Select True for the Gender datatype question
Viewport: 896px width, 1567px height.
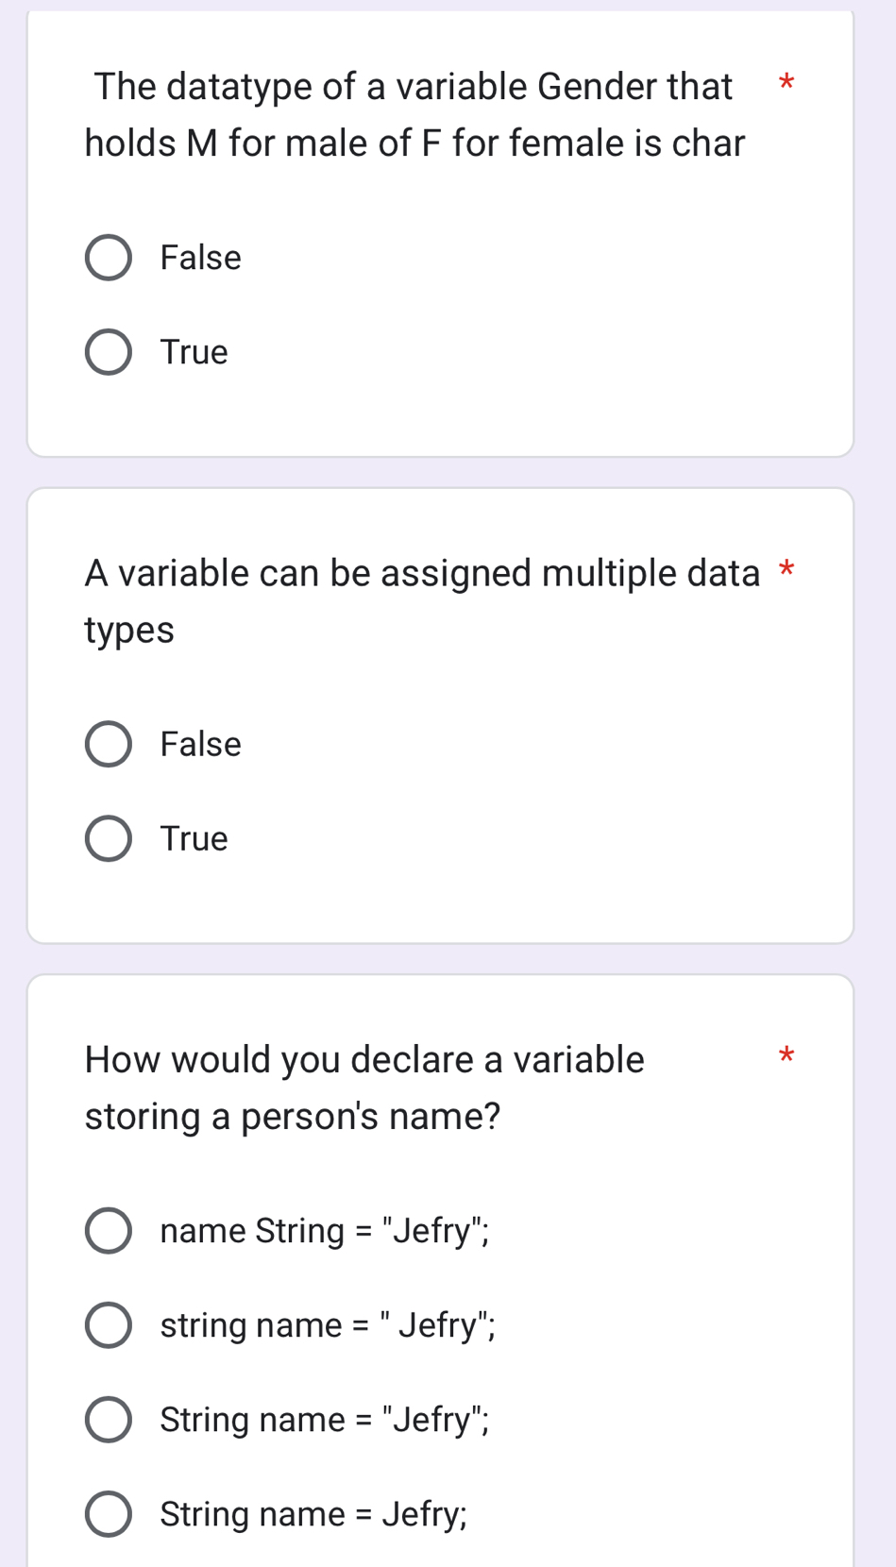click(x=108, y=351)
